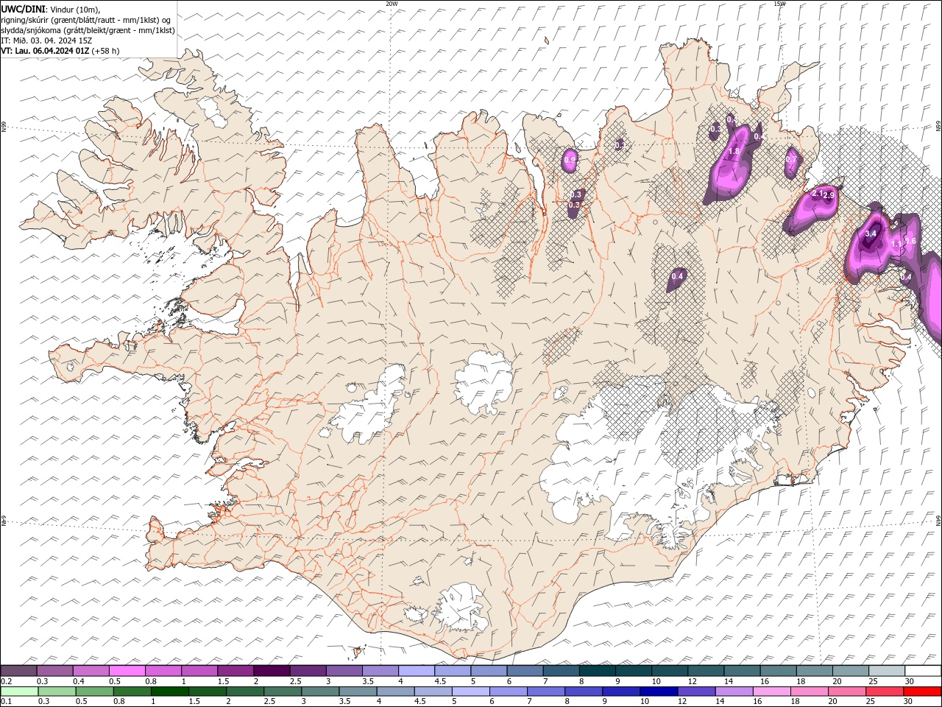942x707 pixels.
Task: Click the 2.1 precipitation value on the map
Action: (x=816, y=193)
